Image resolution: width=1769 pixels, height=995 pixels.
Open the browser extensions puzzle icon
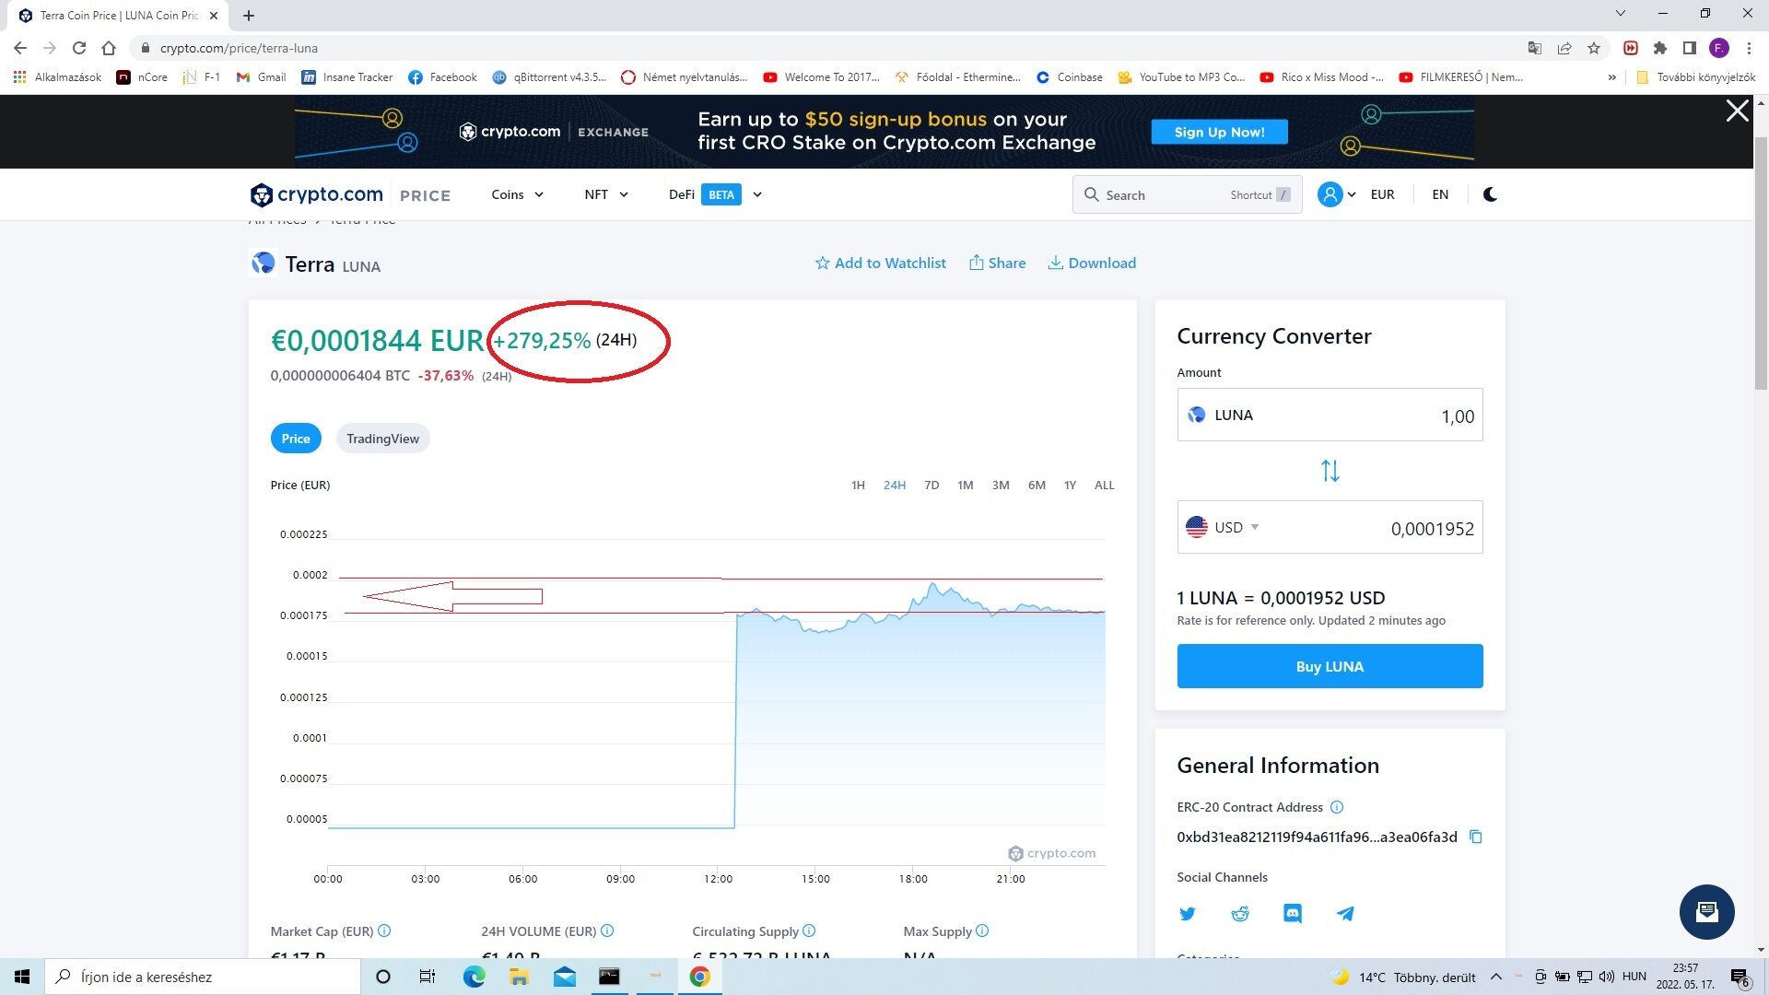coord(1660,48)
